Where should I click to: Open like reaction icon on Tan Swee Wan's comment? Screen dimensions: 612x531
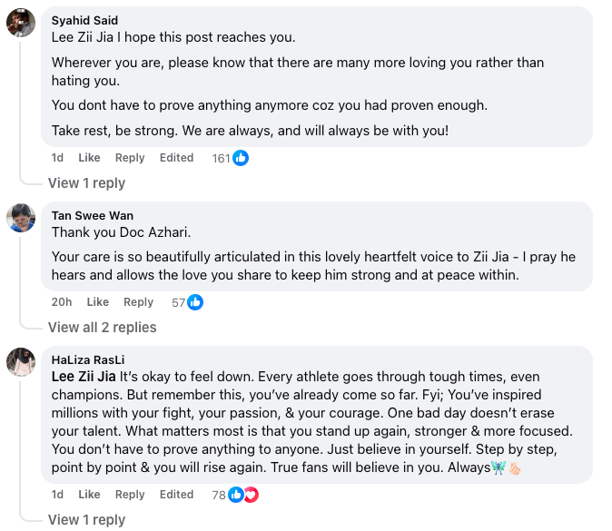tap(195, 302)
